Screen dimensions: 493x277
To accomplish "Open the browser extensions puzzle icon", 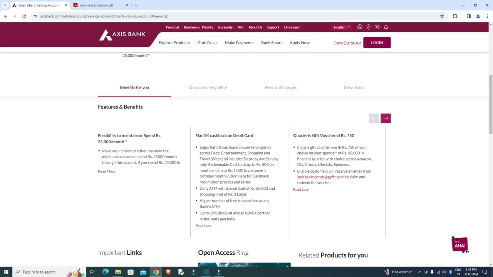I will (455, 16).
